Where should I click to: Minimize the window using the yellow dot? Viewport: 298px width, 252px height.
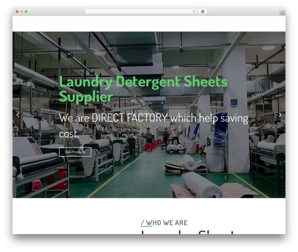21,12
